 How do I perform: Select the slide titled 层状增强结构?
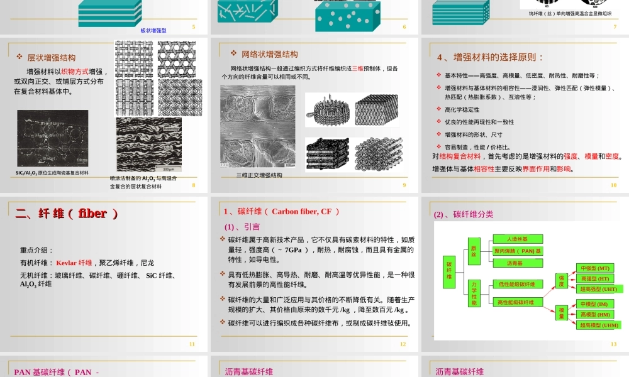[104, 115]
